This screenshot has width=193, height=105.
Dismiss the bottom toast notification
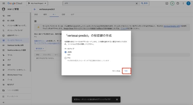[x=117, y=100]
